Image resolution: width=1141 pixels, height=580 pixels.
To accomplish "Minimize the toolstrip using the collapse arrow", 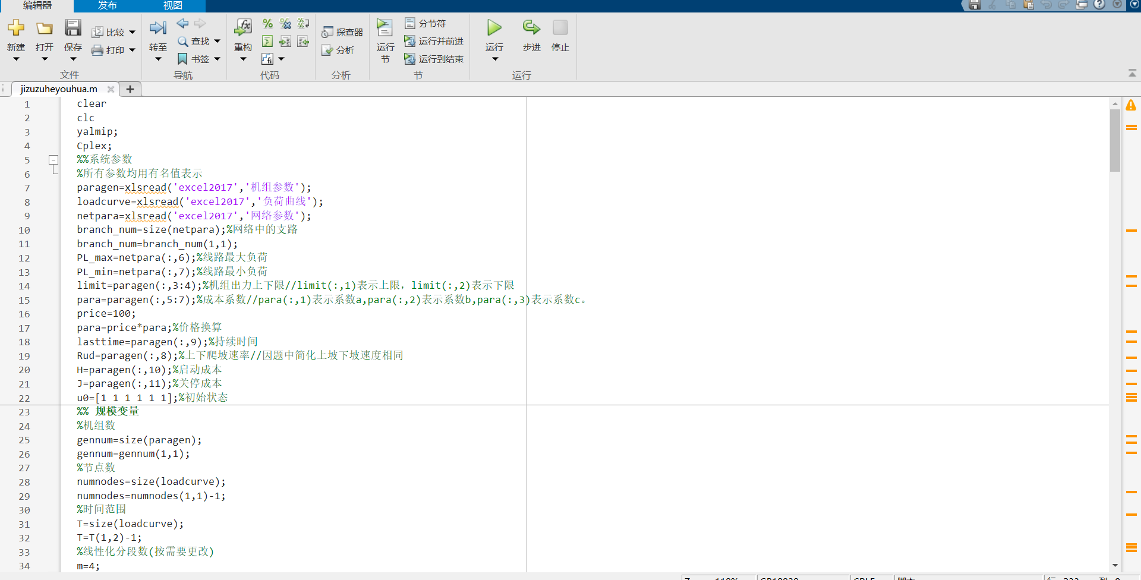I will point(1132,73).
